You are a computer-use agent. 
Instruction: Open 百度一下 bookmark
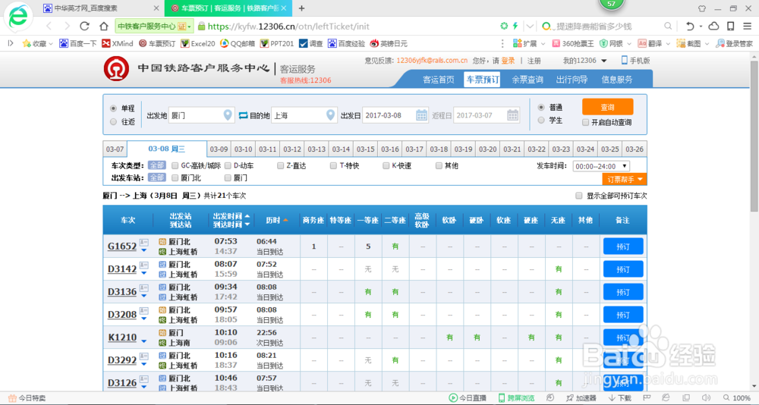[78, 43]
